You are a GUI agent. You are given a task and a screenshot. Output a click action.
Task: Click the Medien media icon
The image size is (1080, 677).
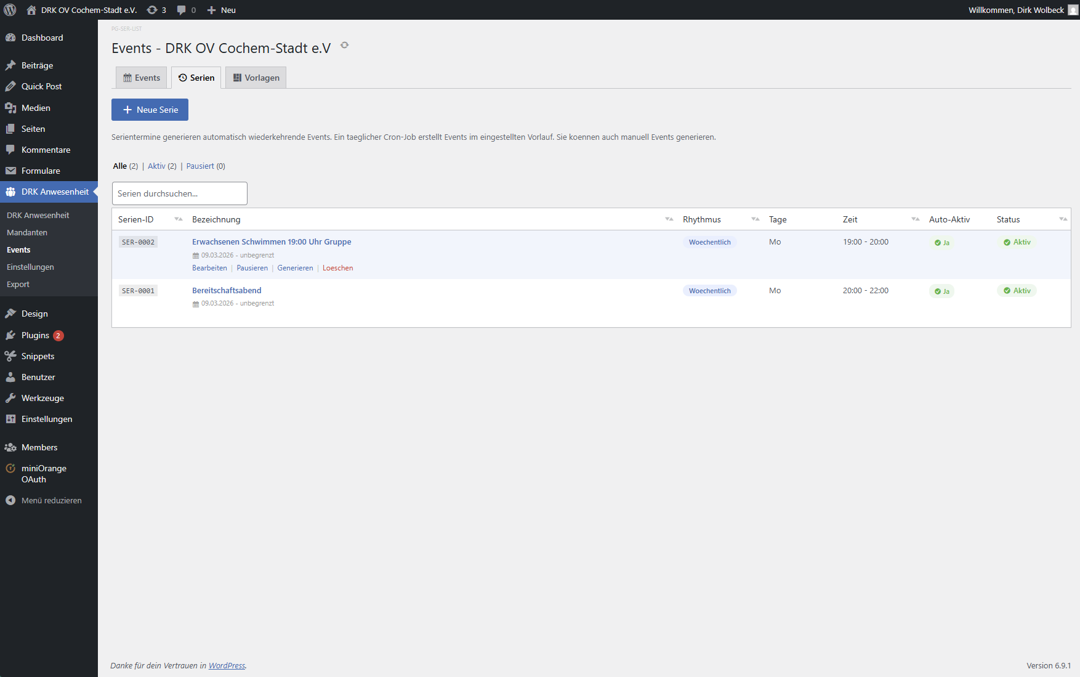click(x=10, y=108)
